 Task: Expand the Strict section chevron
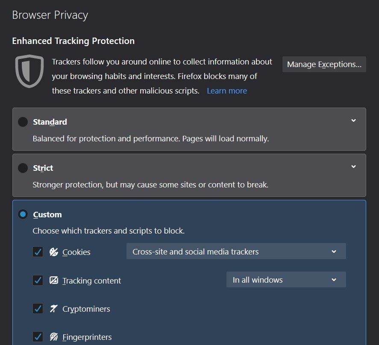[353, 167]
